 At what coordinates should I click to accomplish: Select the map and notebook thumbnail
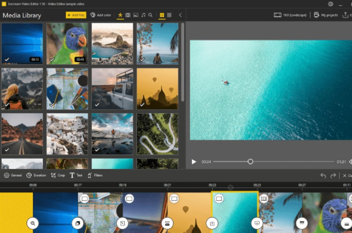pos(67,89)
